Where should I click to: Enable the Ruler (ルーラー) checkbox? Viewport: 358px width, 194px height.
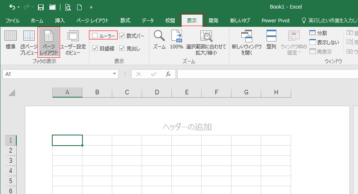(95, 36)
